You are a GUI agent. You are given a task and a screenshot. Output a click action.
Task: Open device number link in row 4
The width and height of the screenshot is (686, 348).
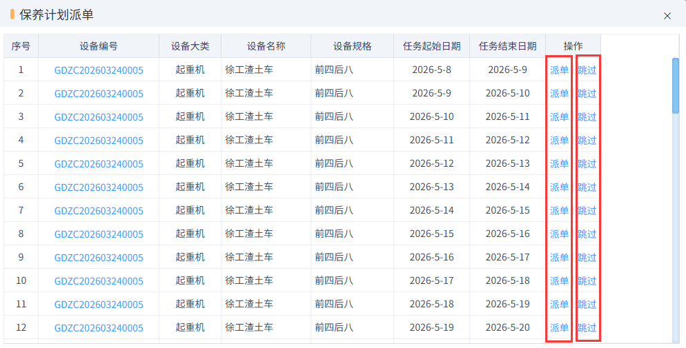99,141
